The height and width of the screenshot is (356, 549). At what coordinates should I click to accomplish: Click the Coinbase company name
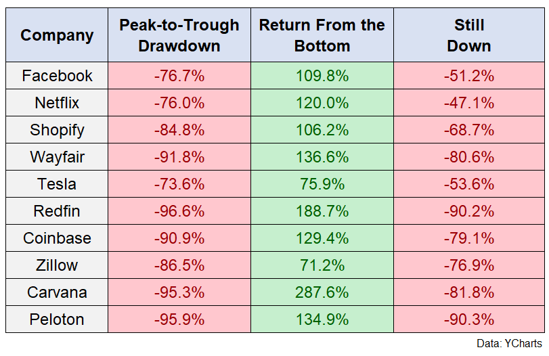click(57, 238)
